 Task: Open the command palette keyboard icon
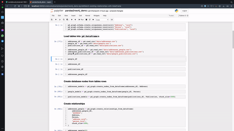(x=112, y=20)
